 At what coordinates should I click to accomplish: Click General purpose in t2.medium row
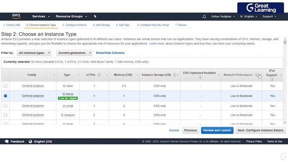[33, 115]
